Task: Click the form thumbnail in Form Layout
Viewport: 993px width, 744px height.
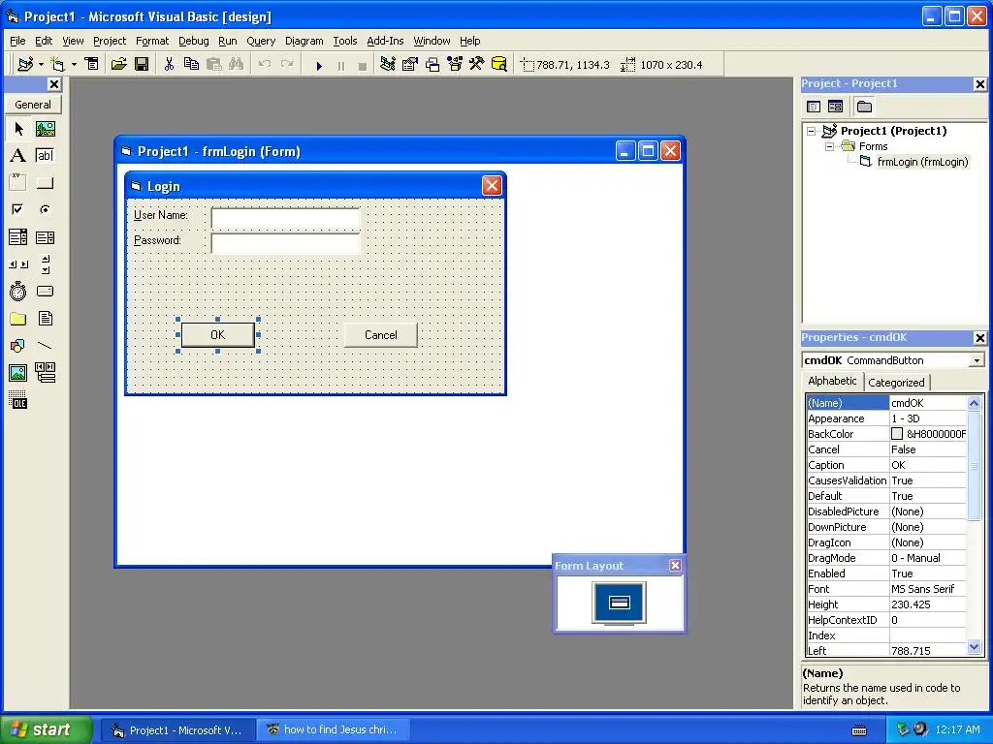Action: tap(619, 602)
